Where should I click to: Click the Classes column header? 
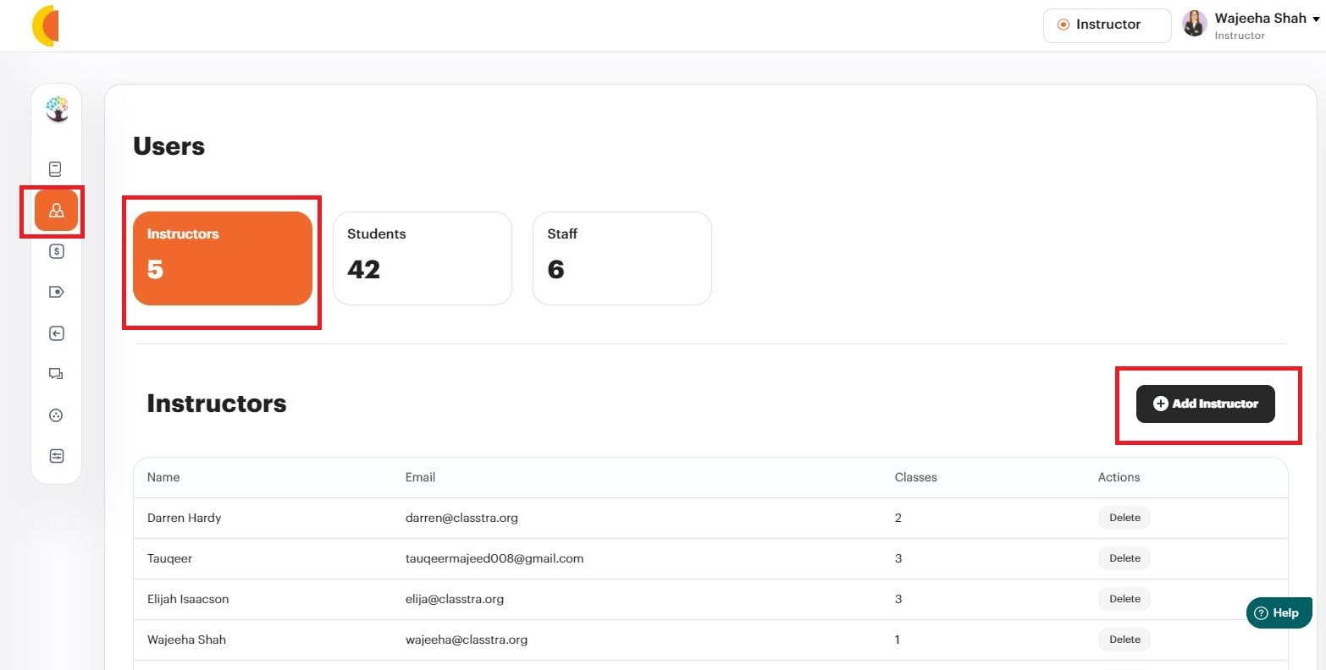(x=916, y=477)
